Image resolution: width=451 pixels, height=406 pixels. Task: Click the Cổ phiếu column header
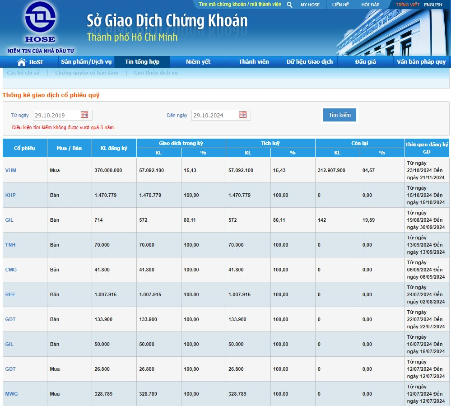pyautogui.click(x=25, y=148)
